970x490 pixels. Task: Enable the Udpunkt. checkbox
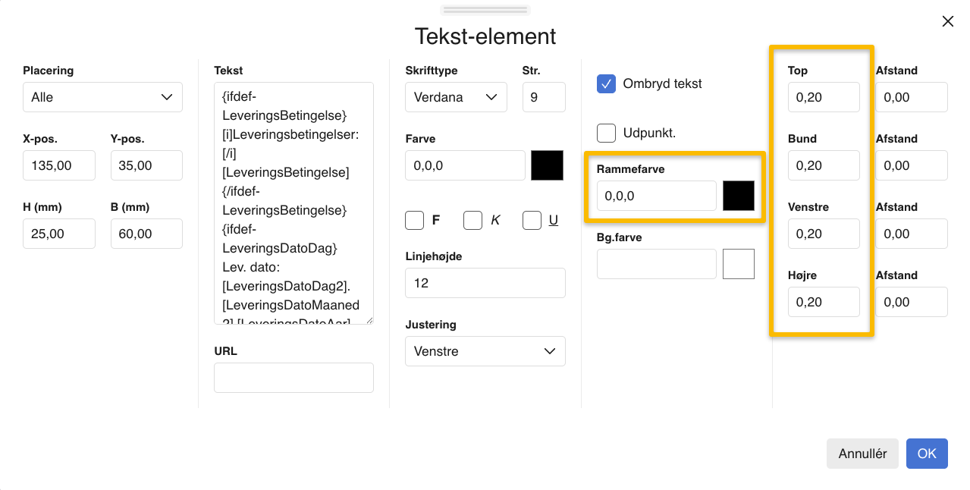tap(606, 133)
